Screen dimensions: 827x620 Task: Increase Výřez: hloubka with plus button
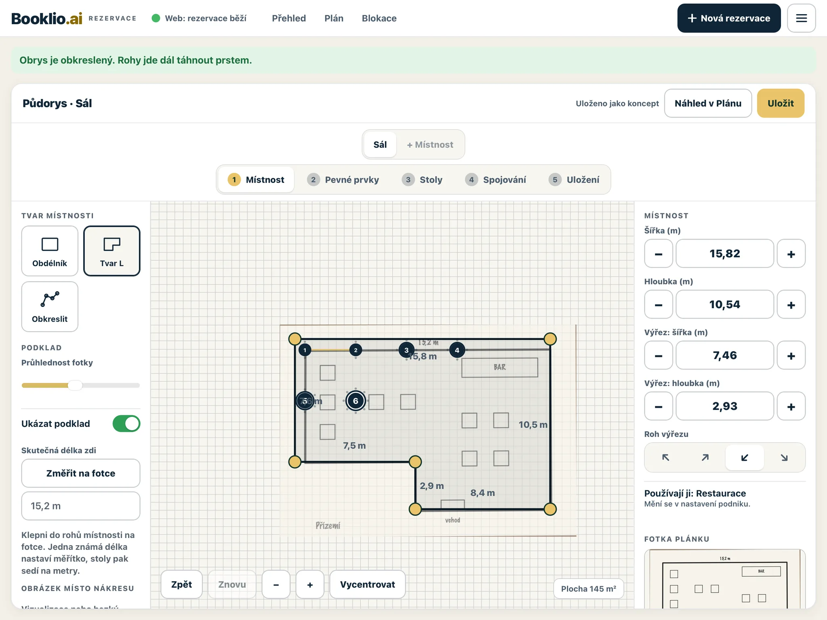(791, 406)
